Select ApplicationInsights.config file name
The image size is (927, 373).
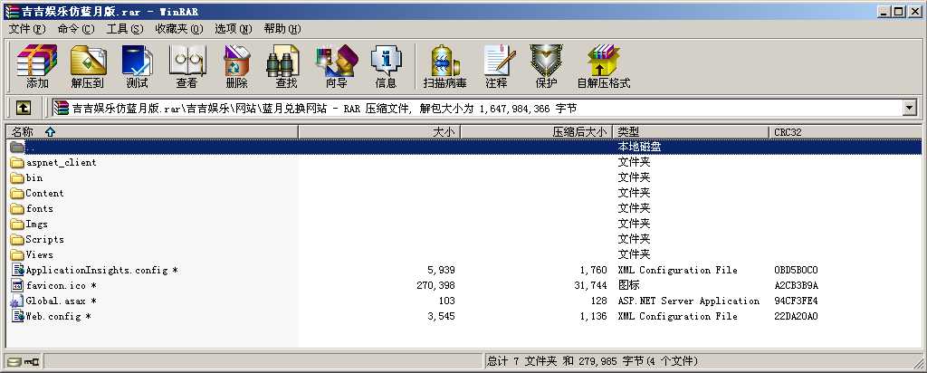pyautogui.click(x=101, y=270)
